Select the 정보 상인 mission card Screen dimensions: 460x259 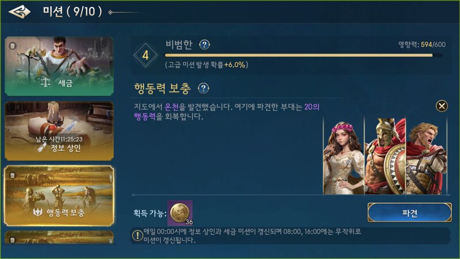(59, 131)
